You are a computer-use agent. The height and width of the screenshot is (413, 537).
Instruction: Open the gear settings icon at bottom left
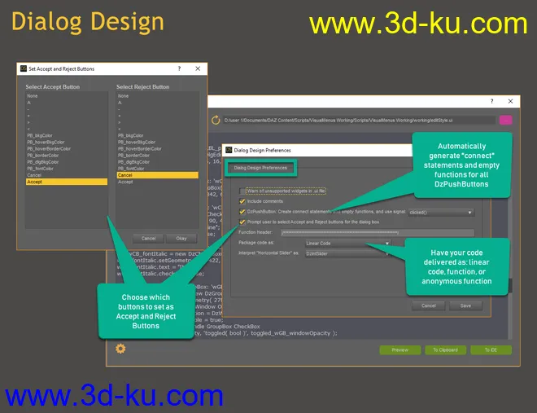[x=120, y=349]
